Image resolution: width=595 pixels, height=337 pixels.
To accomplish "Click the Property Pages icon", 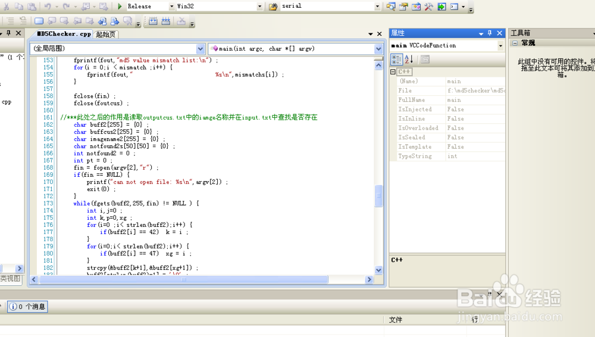I will [425, 60].
